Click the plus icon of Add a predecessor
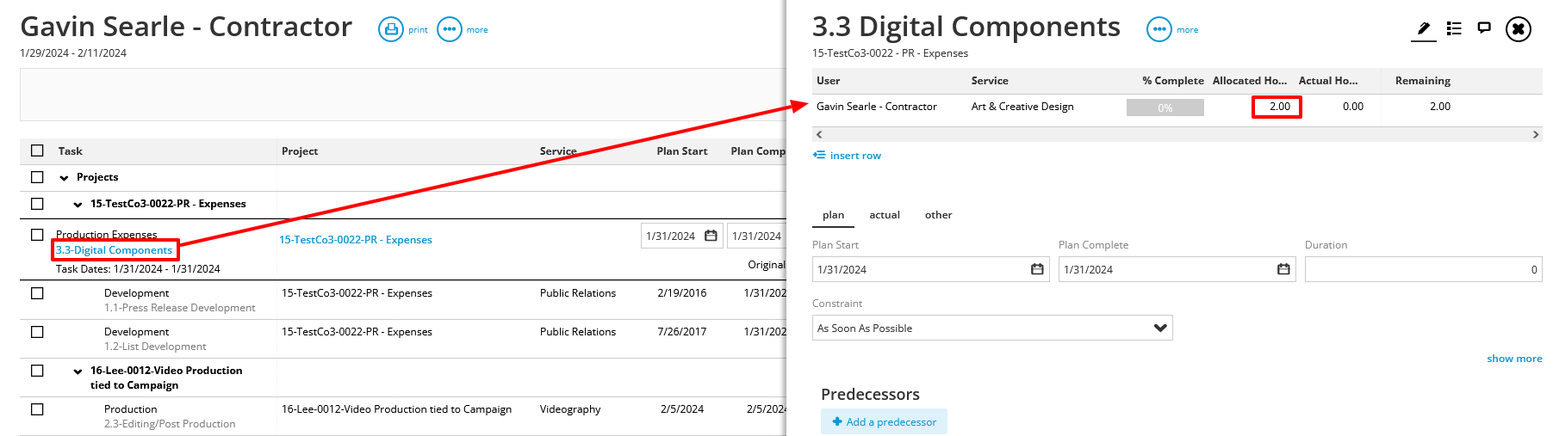1553x436 pixels. pyautogui.click(x=836, y=421)
